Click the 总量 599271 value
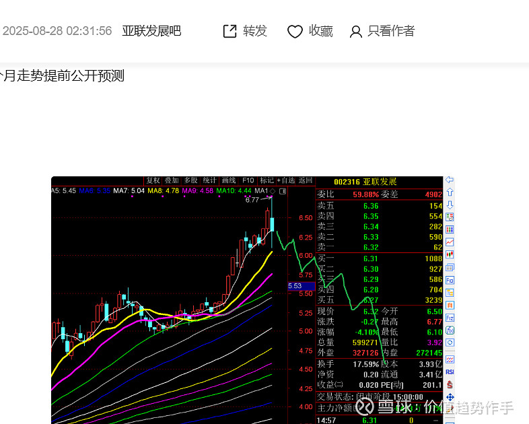 click(x=365, y=343)
